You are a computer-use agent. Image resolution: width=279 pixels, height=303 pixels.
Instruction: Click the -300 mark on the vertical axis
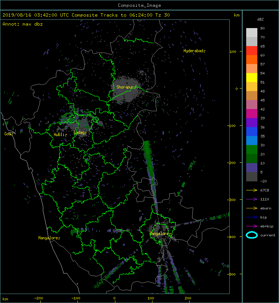coord(232,200)
